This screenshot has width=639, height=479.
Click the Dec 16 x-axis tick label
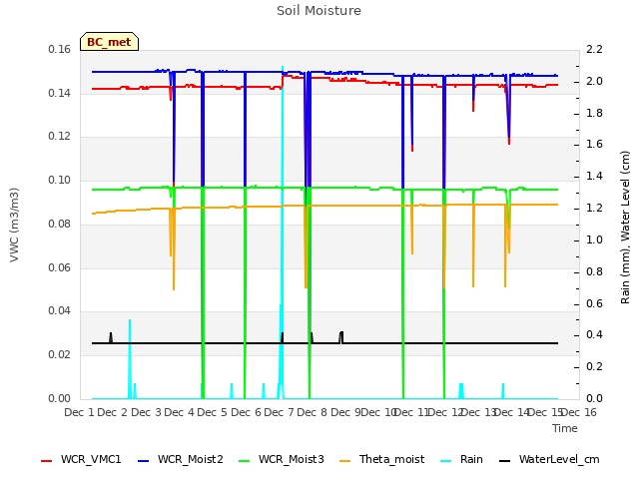(x=579, y=412)
